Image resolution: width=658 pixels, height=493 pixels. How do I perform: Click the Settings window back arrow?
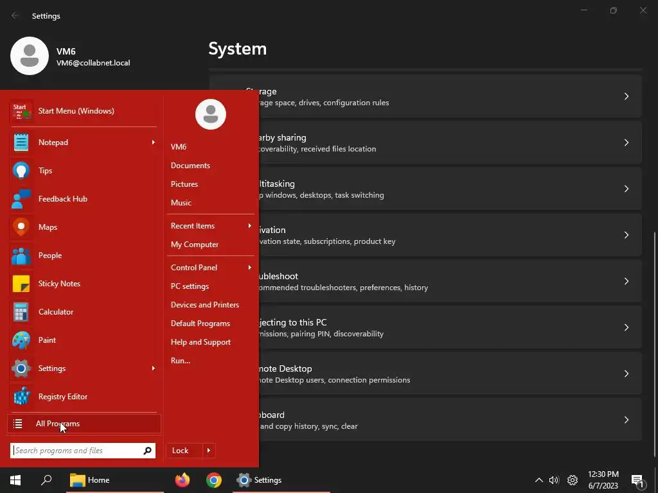click(x=15, y=16)
